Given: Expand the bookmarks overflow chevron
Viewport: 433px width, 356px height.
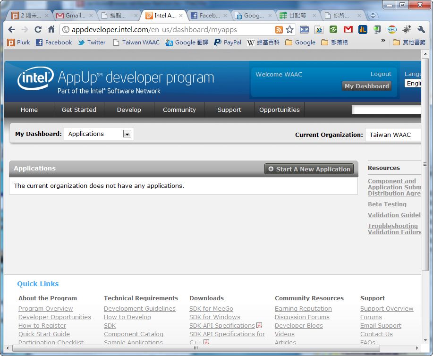Looking at the screenshot, I should [x=383, y=40].
